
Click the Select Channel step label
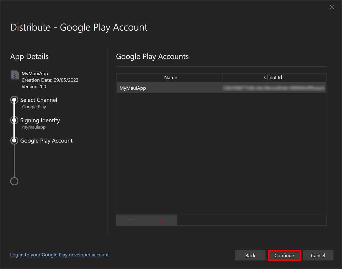[39, 100]
